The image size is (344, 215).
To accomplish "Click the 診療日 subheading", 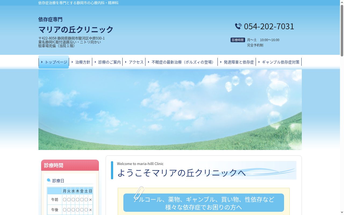I will point(58,181).
